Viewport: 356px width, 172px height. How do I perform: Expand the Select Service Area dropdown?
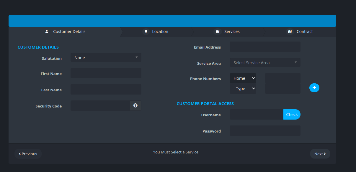[x=265, y=62]
